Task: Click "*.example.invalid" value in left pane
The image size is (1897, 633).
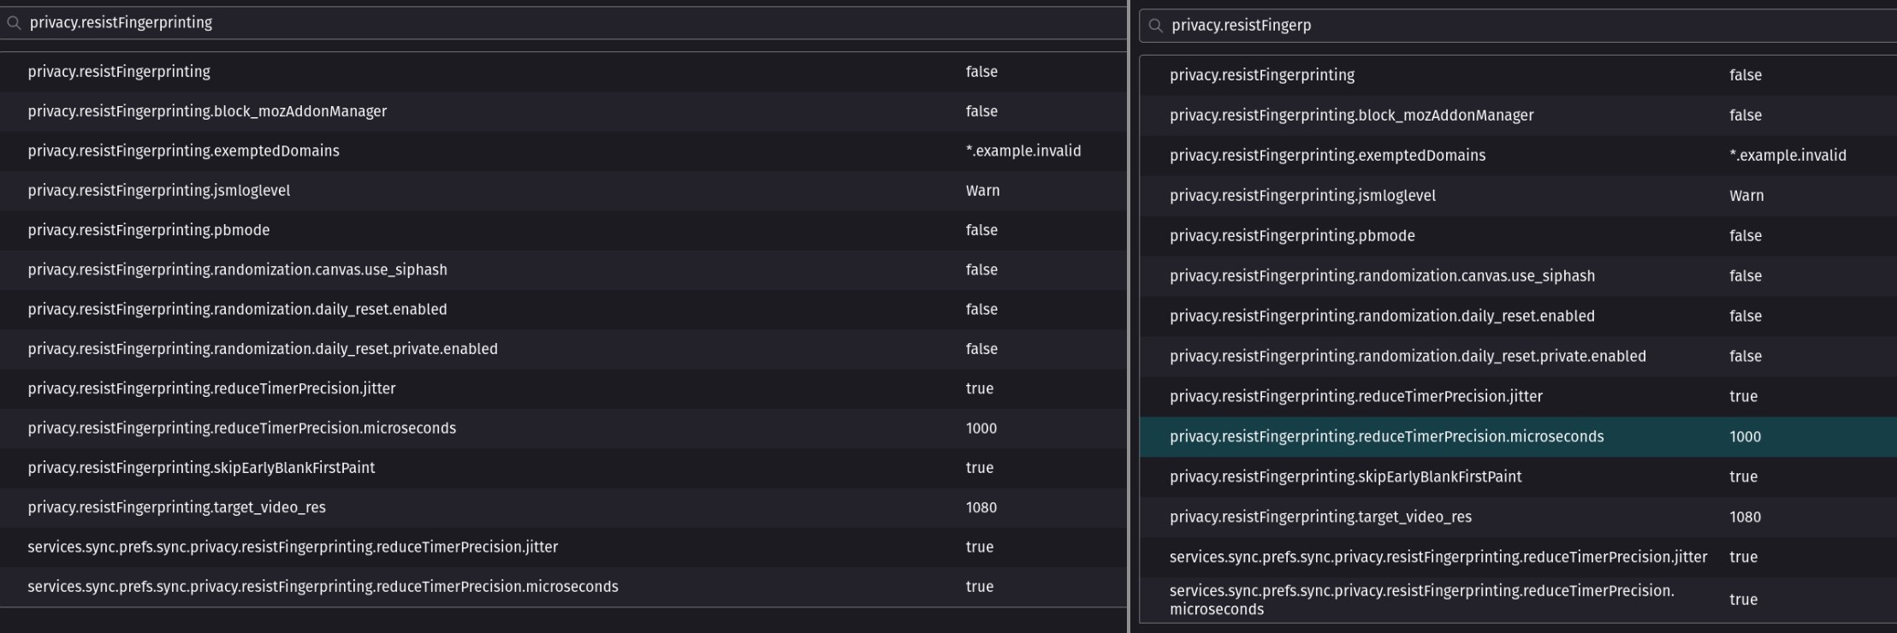Action: click(1023, 151)
